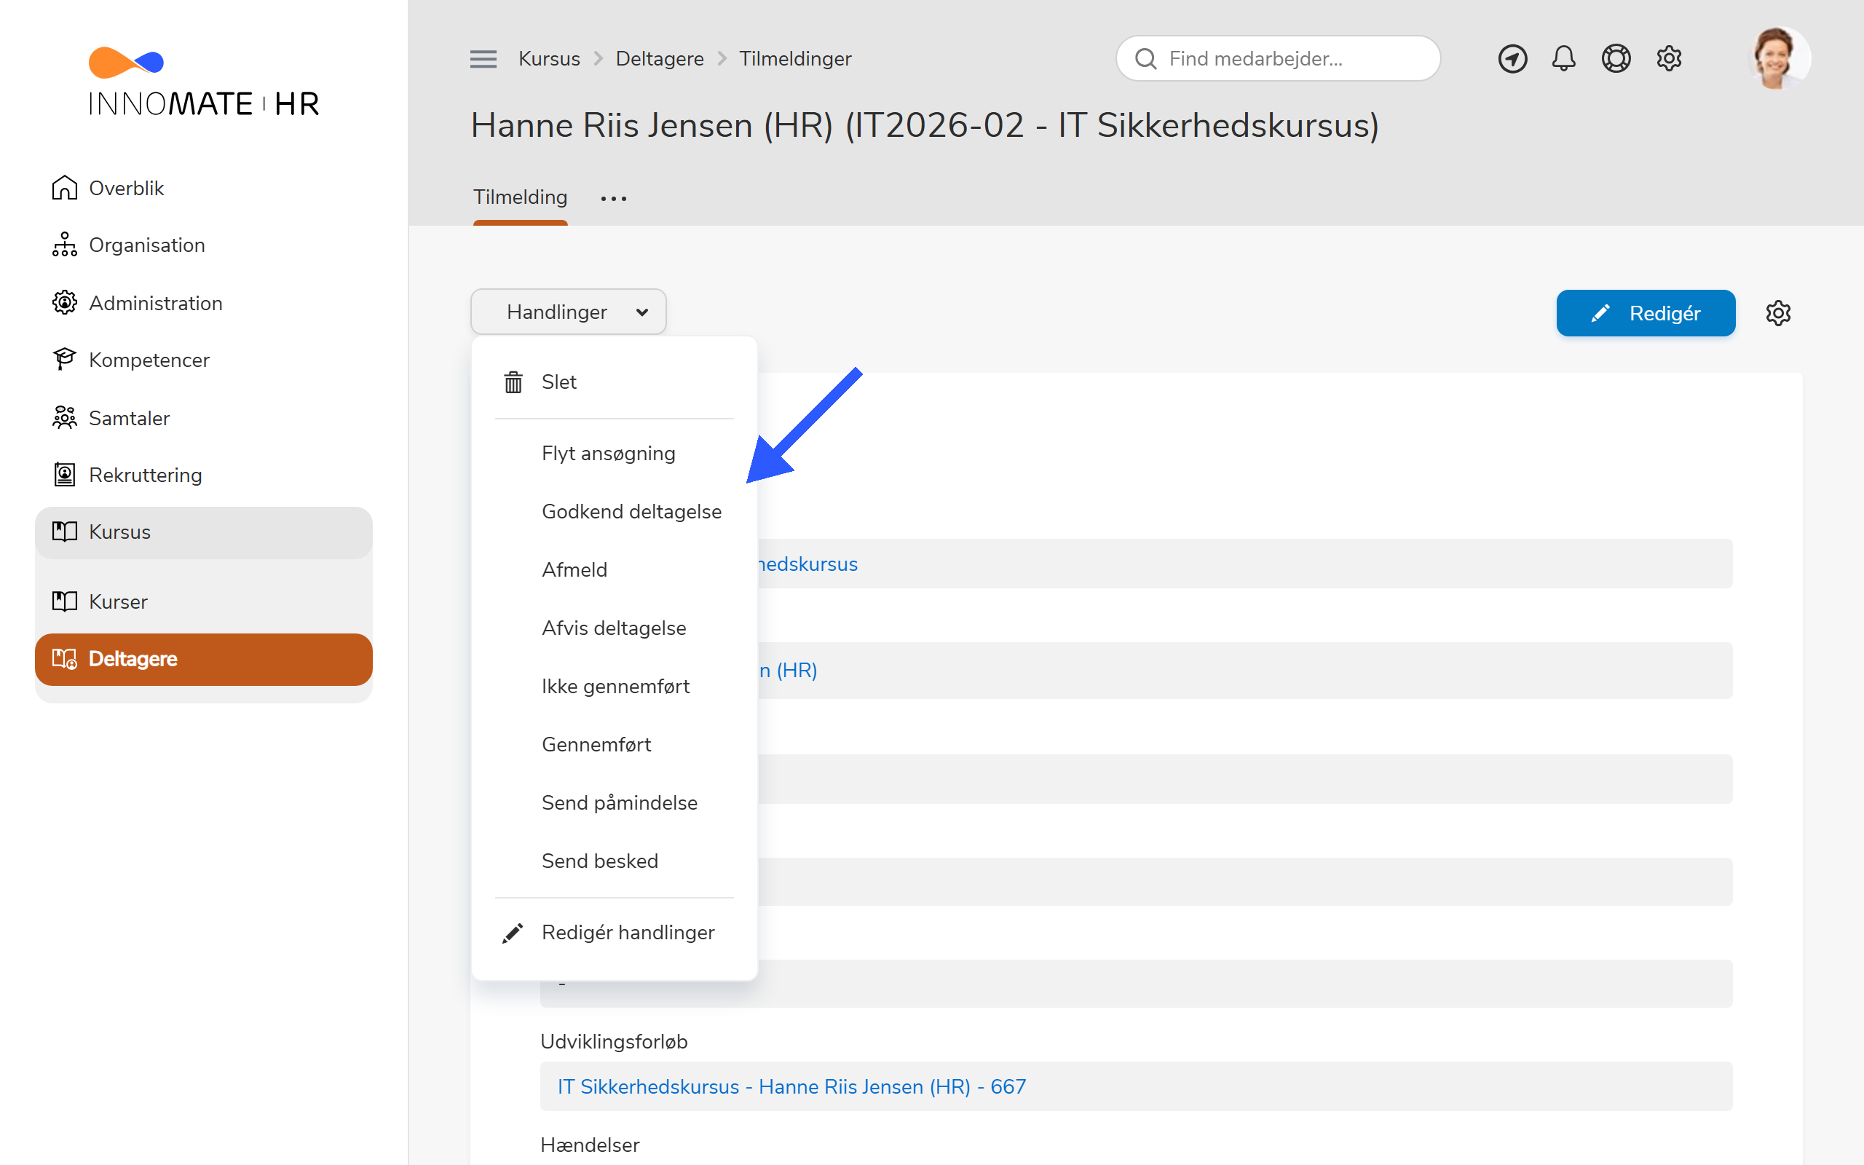The width and height of the screenshot is (1864, 1165).
Task: Click the Kursus book icon
Action: [x=65, y=532]
